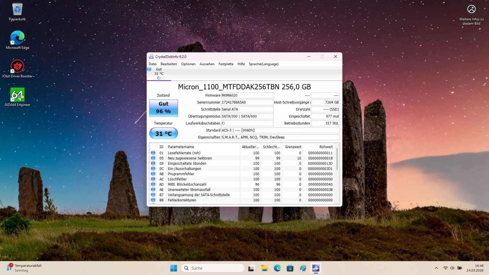Click the Grenzwert column header
This screenshot has height=275, width=489.
coord(292,147)
